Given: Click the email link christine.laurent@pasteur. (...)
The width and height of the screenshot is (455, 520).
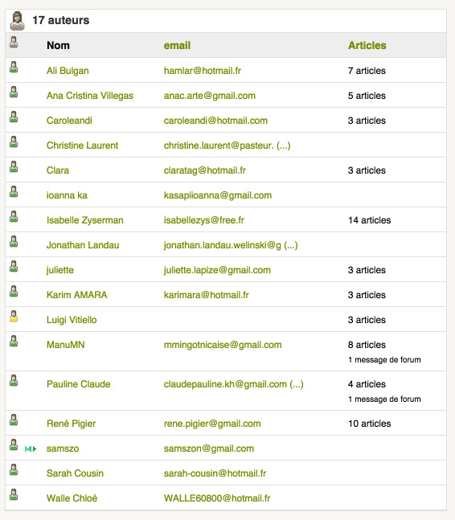Looking at the screenshot, I should tap(227, 145).
